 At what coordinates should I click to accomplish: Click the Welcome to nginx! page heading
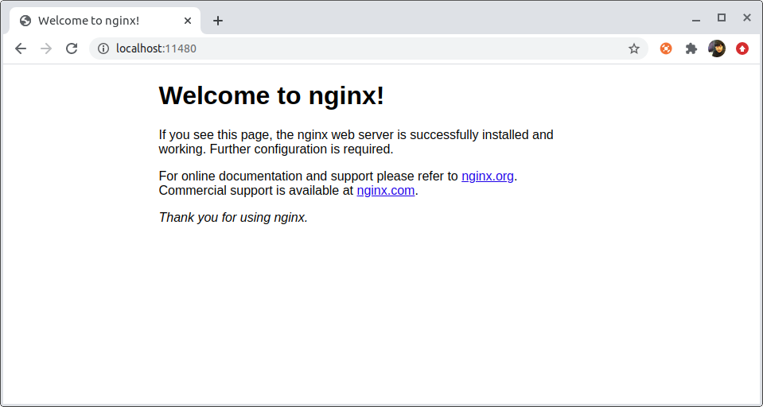coord(271,95)
